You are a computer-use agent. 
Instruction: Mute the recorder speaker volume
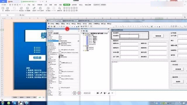(x=98, y=93)
